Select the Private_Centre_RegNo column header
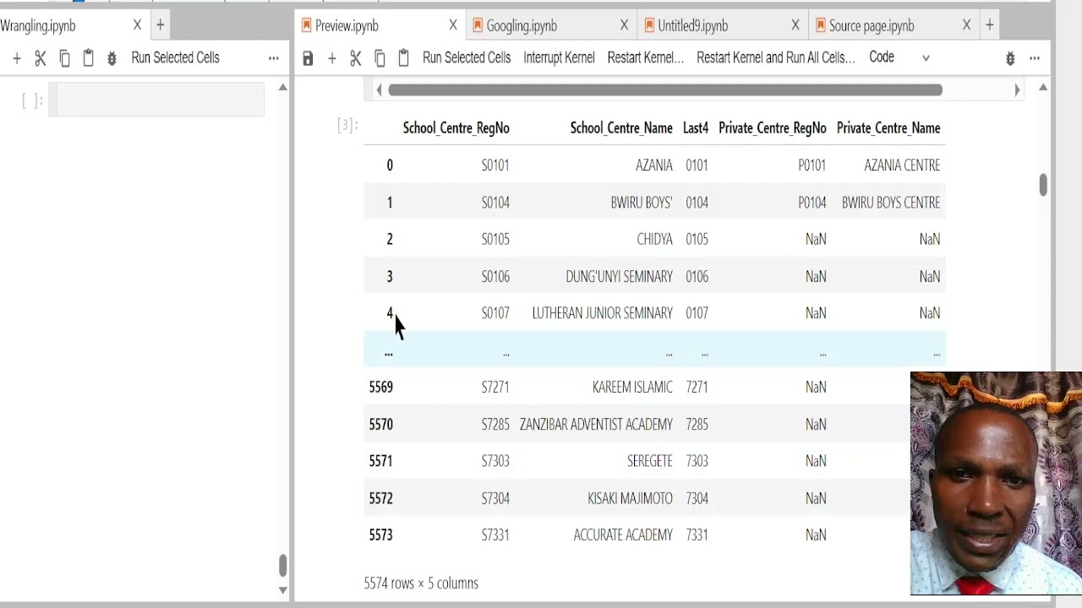Screen dimensions: 1082x608 772,128
